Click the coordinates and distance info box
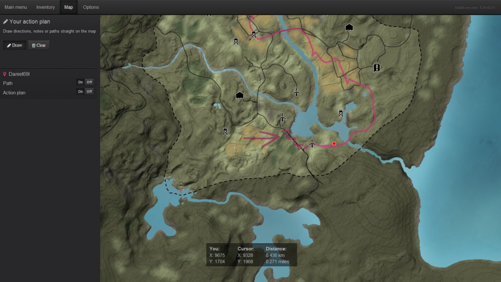 pos(251,255)
